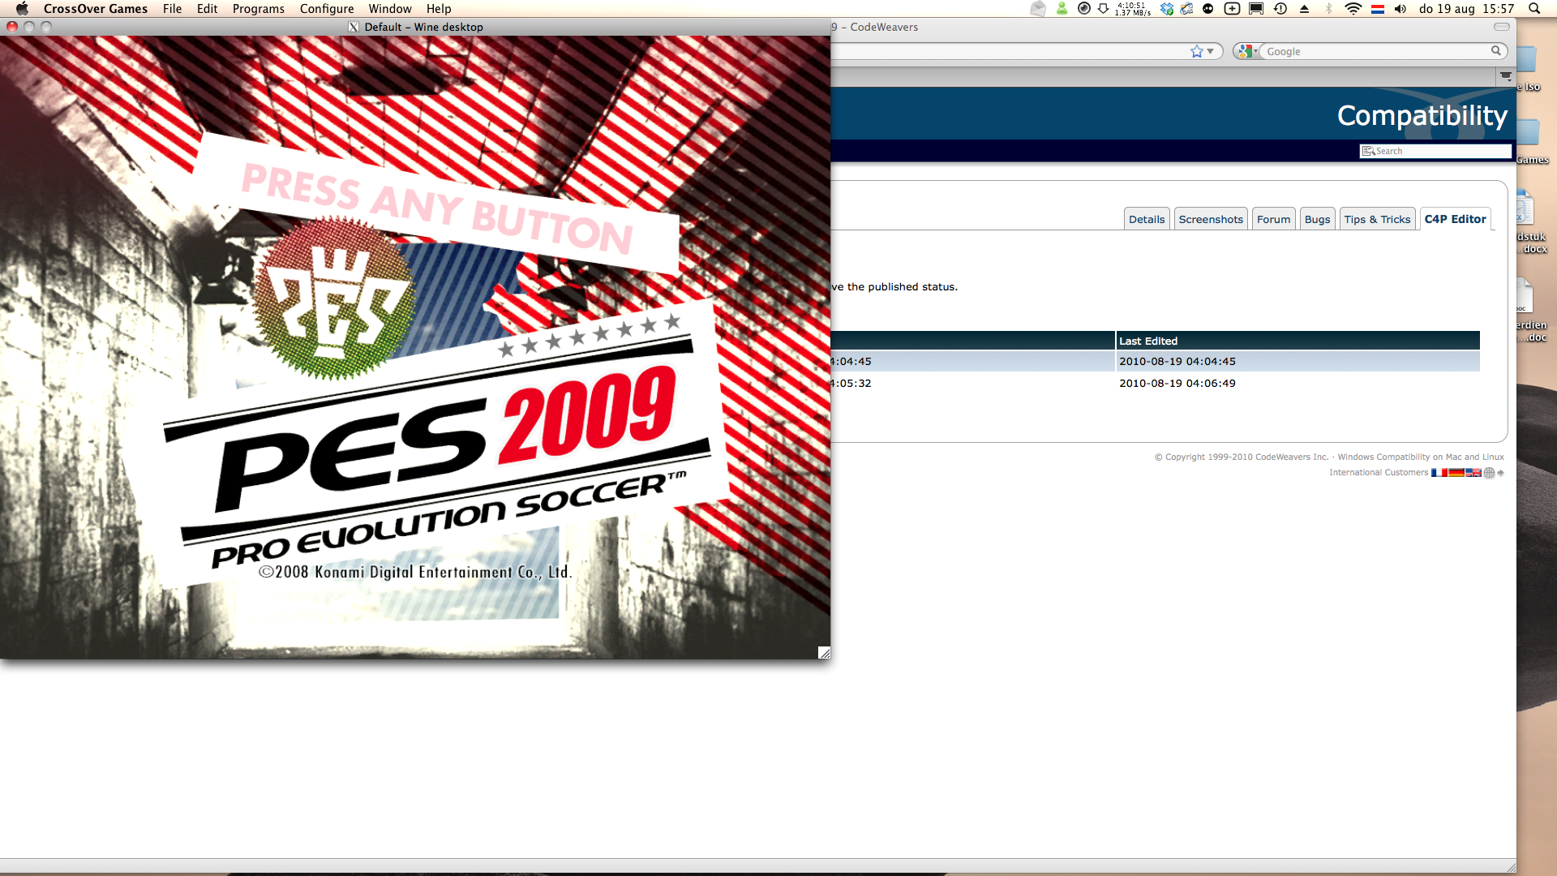Click the Last Edited column header
This screenshot has width=1557, height=876.
(x=1297, y=341)
